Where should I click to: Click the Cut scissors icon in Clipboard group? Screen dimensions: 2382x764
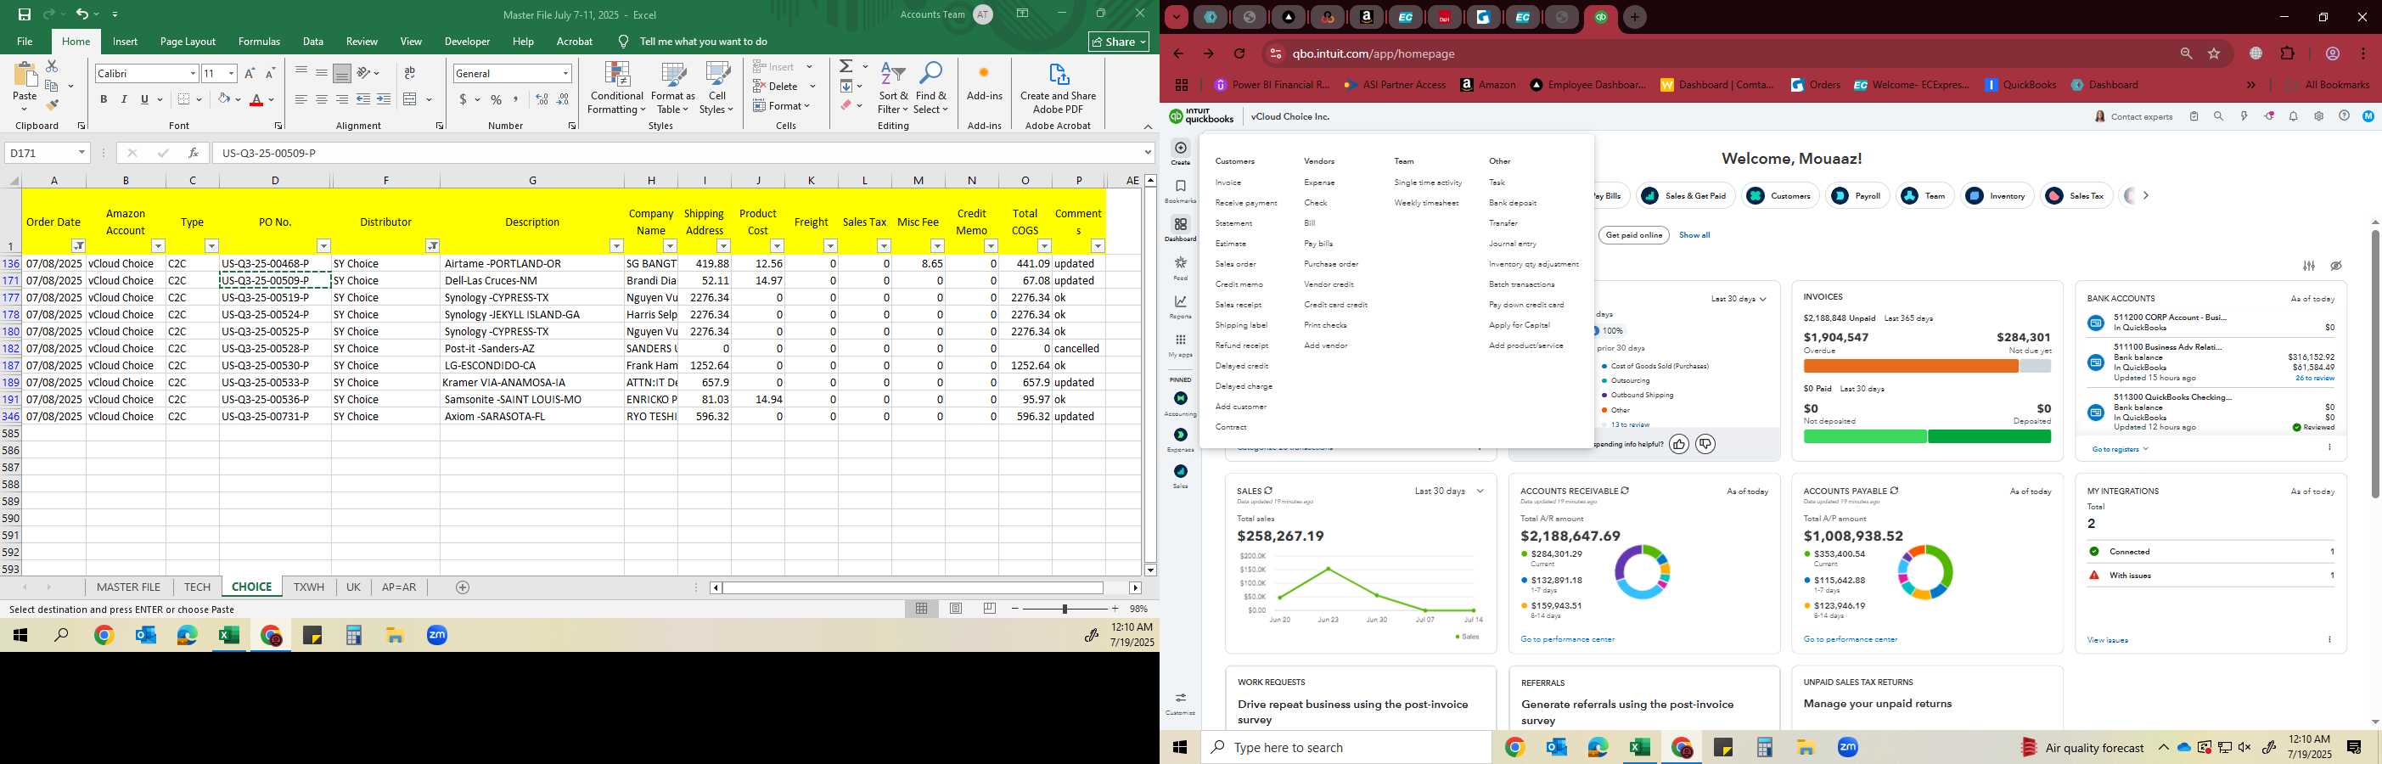[52, 66]
